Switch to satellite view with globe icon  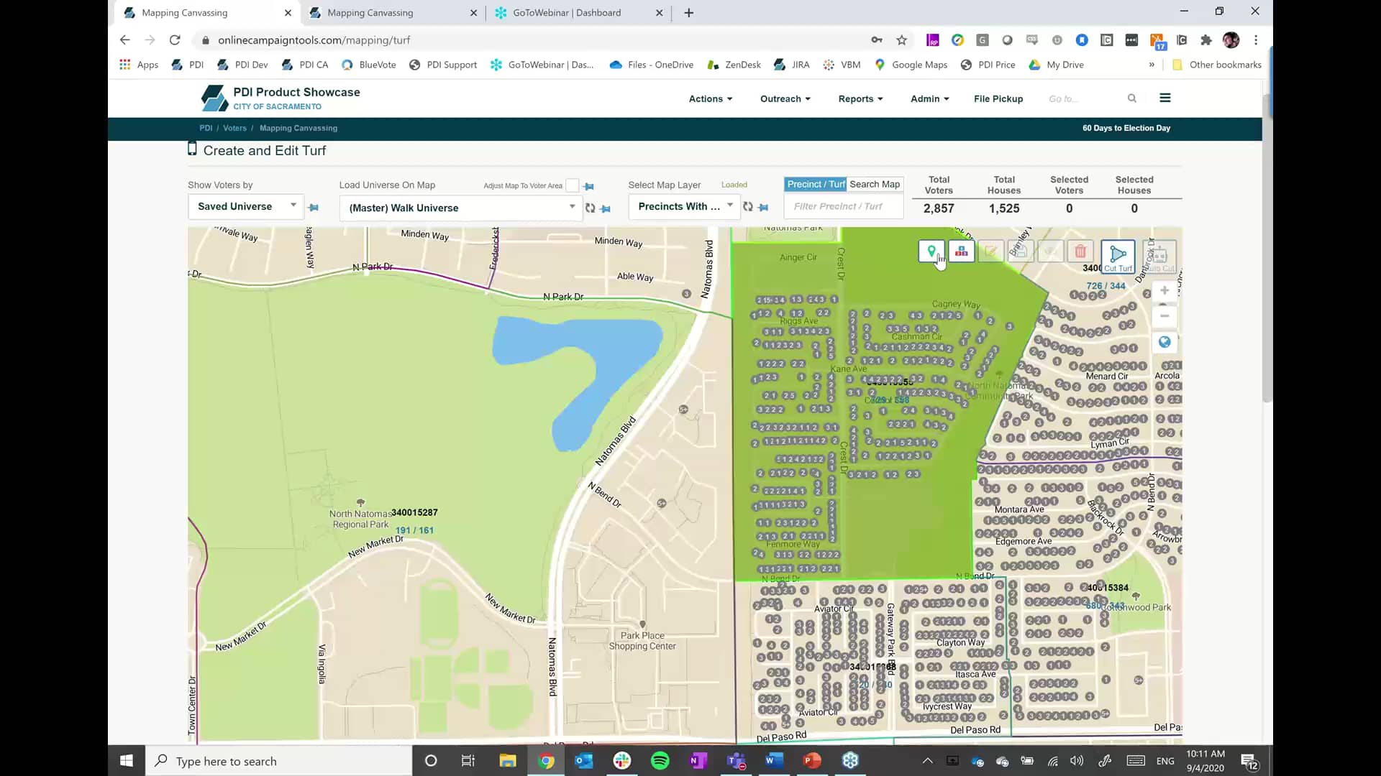[1164, 342]
